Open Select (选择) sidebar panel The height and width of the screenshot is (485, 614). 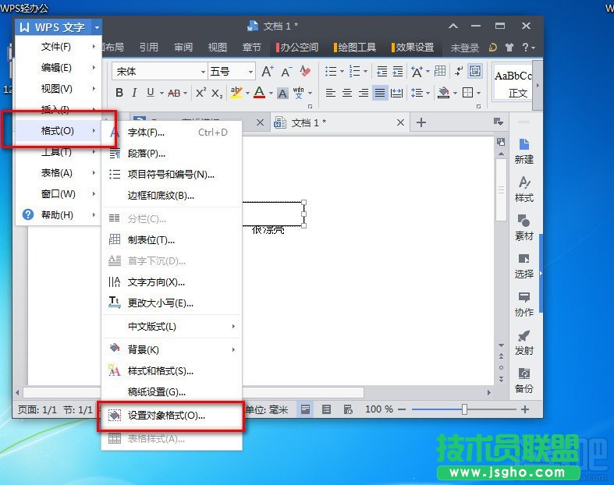[x=524, y=265]
